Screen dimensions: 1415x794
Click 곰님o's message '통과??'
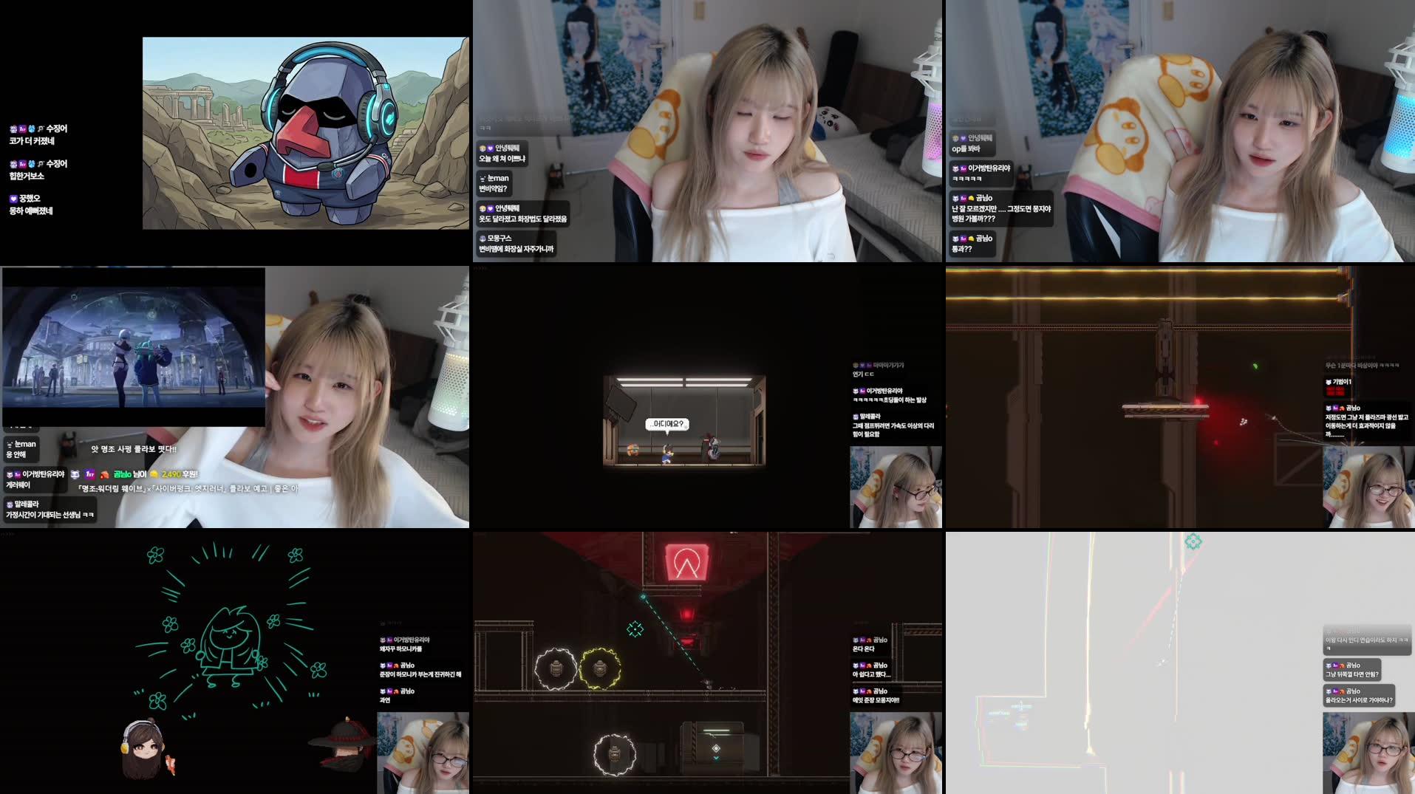pyautogui.click(x=962, y=250)
